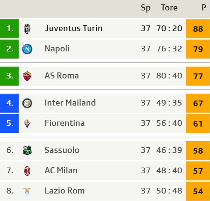The height and width of the screenshot is (201, 210).
Task: Click the Sassuolo club badge
Action: point(27,150)
